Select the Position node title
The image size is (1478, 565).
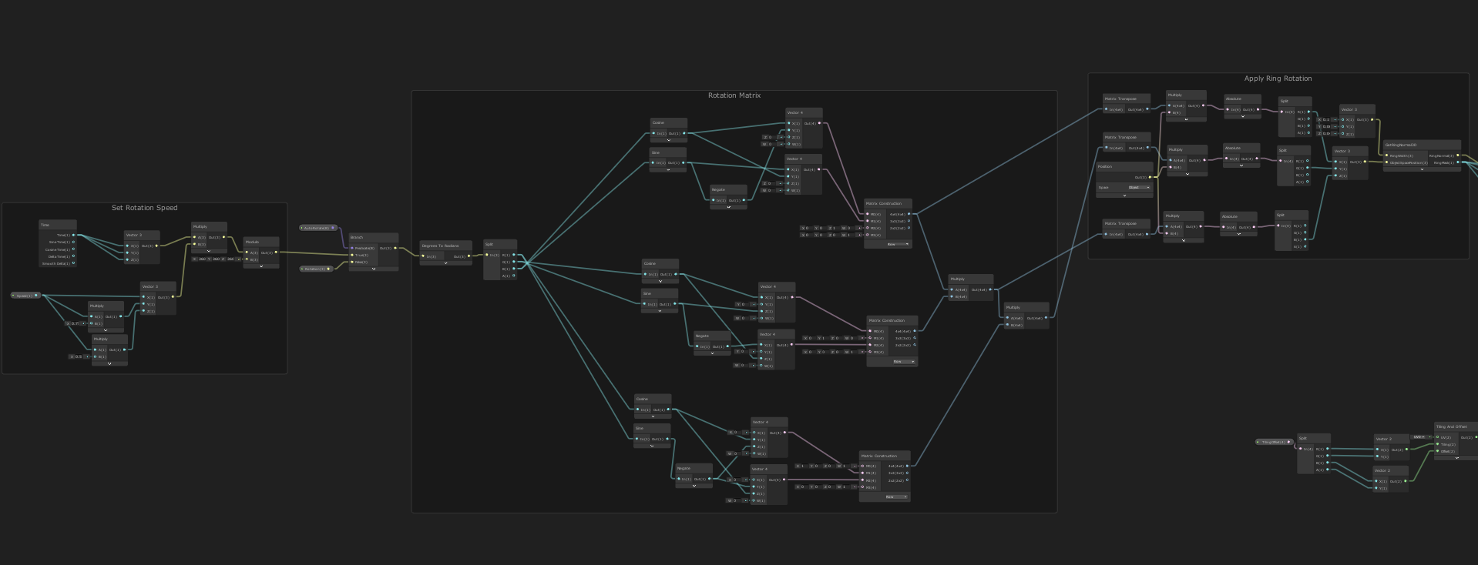(1105, 166)
